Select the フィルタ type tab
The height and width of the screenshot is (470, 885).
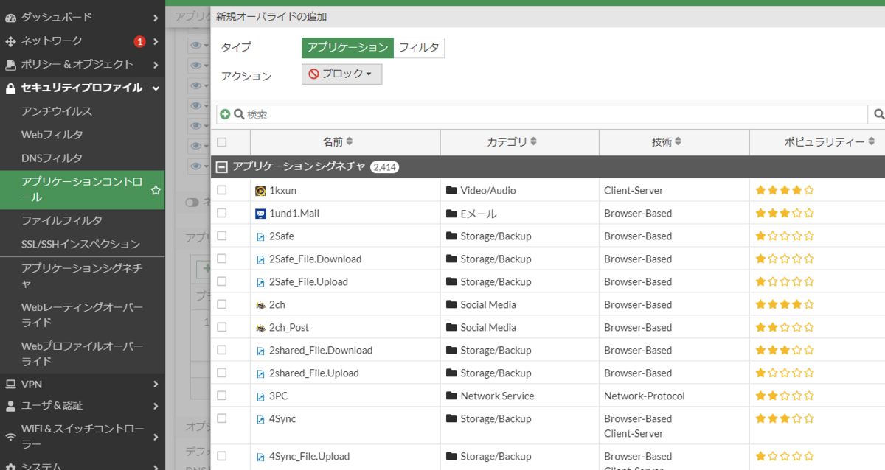(419, 48)
